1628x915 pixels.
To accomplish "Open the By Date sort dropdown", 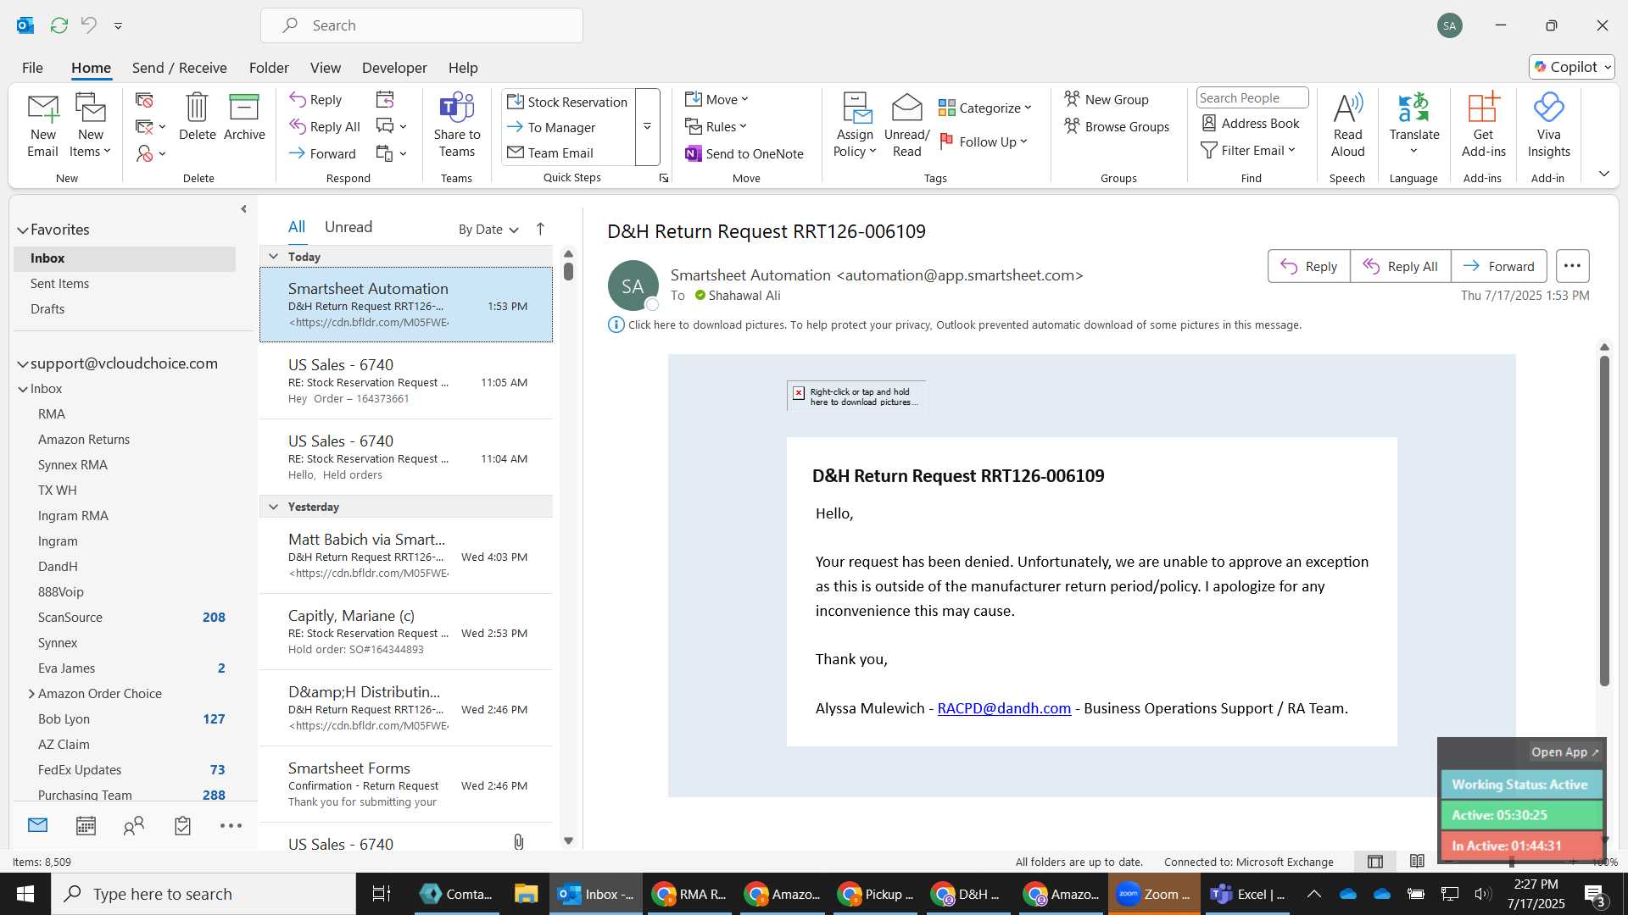I will click(488, 229).
